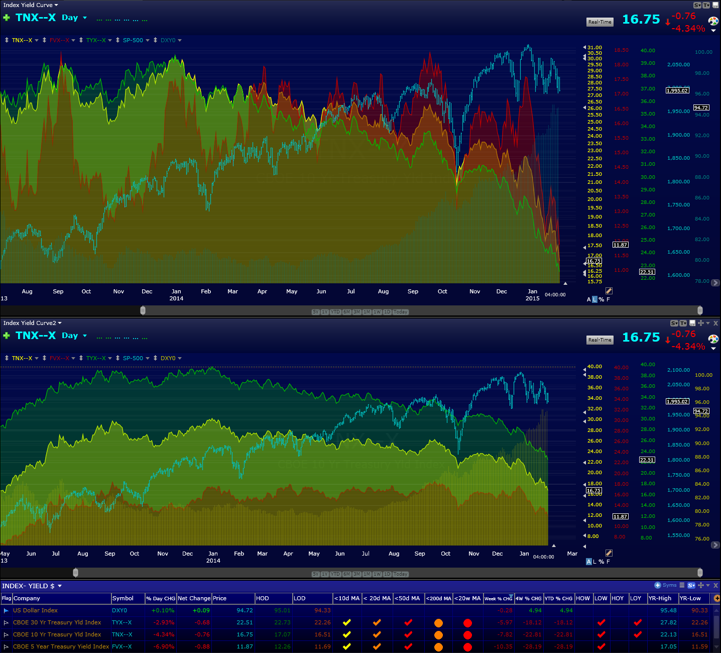Click the green plus icon in Index Yield Curve2
The image size is (721, 653).
pyautogui.click(x=7, y=336)
